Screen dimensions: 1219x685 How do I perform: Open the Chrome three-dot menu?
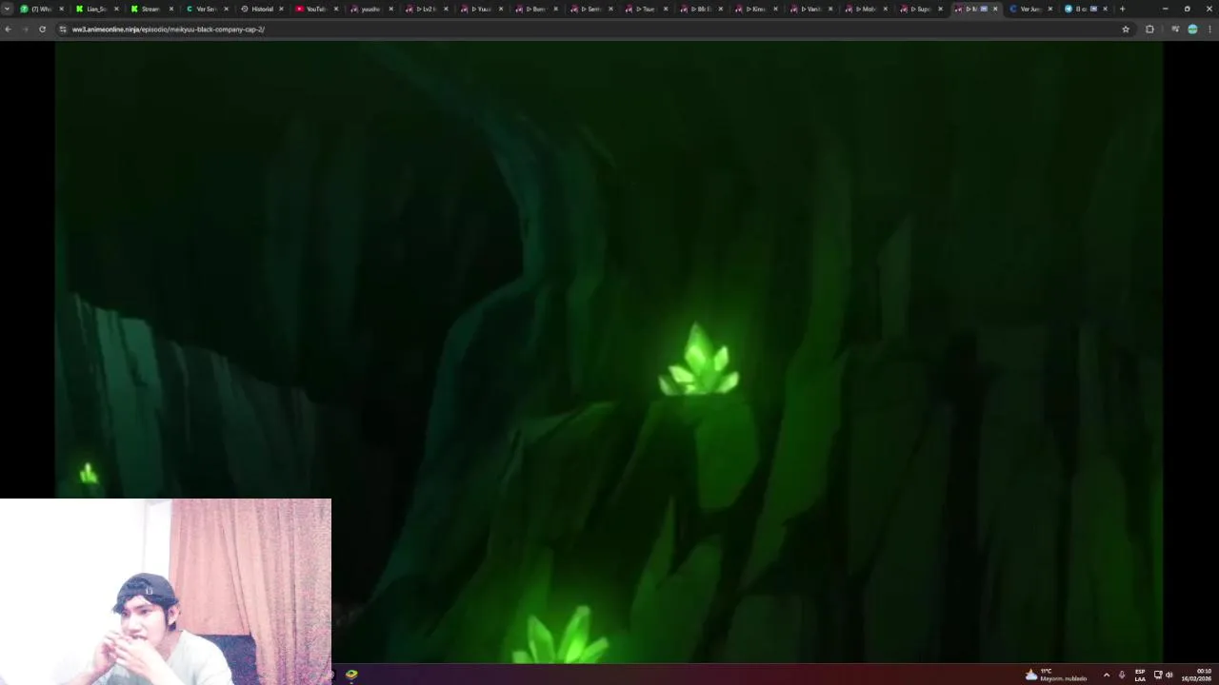point(1209,29)
